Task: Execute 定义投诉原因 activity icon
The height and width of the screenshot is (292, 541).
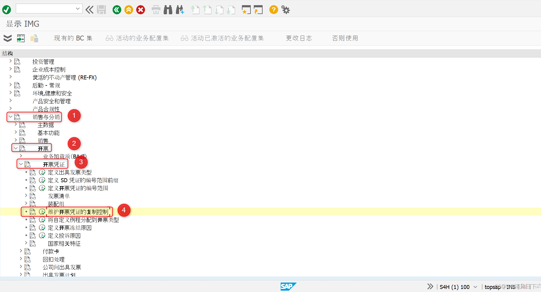Action: [42, 235]
